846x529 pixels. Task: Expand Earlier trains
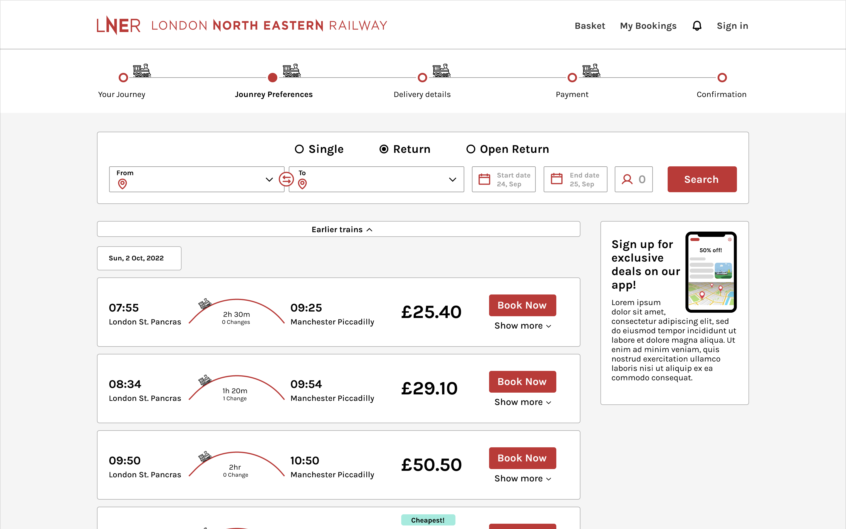point(338,229)
